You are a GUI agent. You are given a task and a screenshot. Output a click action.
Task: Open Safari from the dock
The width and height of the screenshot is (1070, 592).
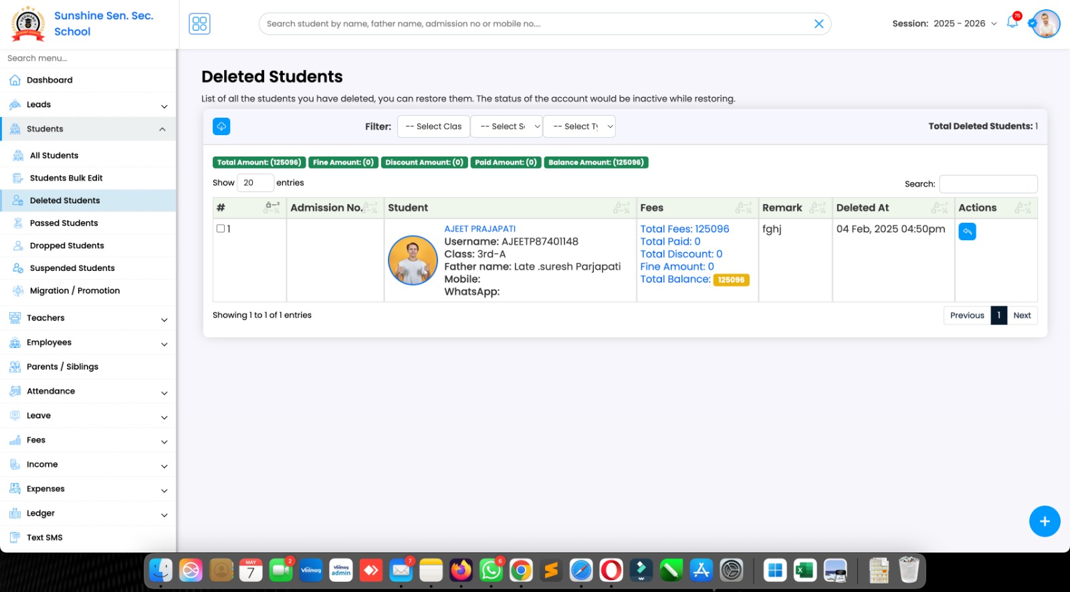tap(581, 571)
